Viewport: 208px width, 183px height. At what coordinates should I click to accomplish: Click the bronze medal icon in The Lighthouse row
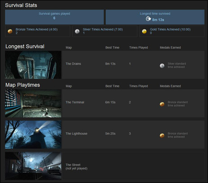[x=162, y=135]
